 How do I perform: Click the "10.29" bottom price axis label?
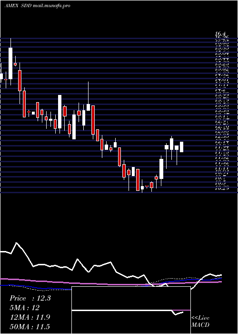tap(222, 188)
